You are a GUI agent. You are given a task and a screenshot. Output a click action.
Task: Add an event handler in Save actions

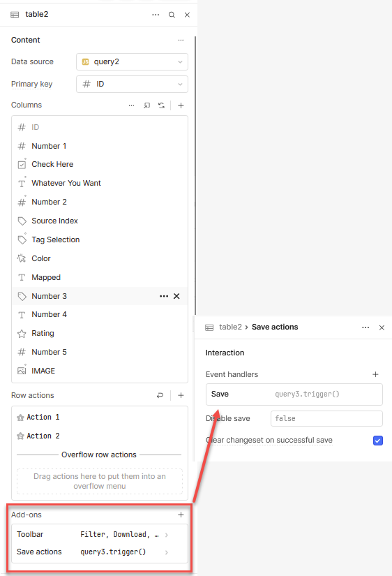375,374
